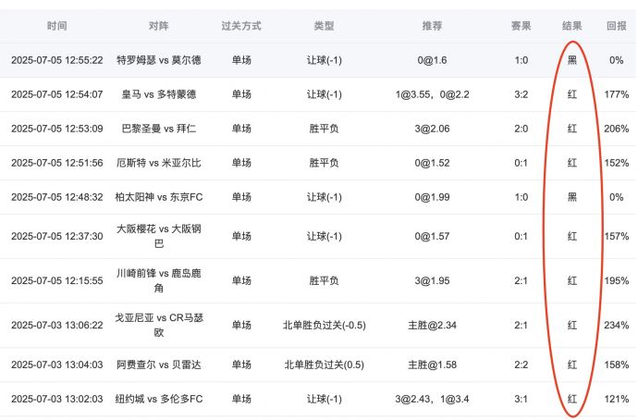Click the 主胜@2.34 recommendation cell
638x420 pixels.
[432, 326]
